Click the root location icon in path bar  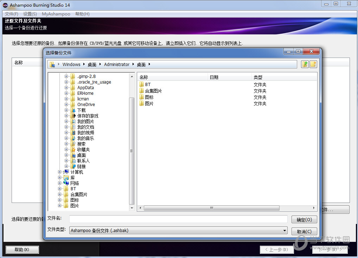52,65
